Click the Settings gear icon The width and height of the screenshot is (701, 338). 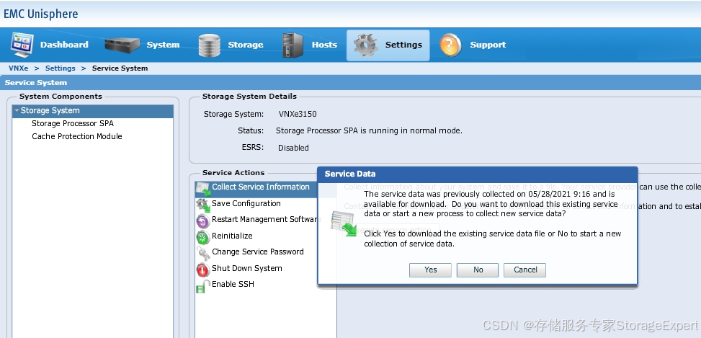[366, 45]
